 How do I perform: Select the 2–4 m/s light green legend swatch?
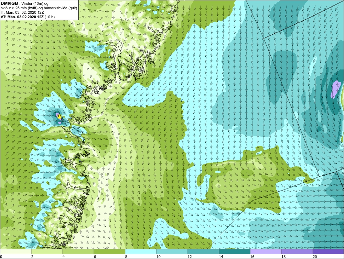pyautogui.click(x=47, y=251)
